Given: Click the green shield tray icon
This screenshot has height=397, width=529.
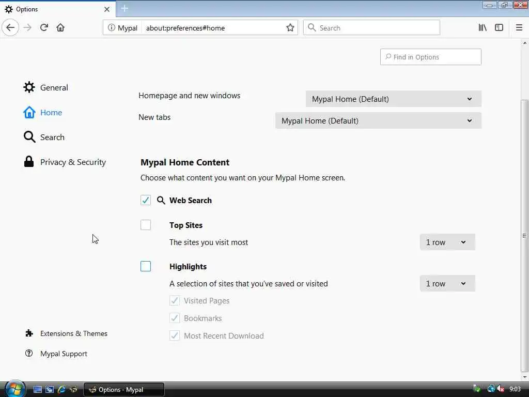Looking at the screenshot, I should coord(477,389).
